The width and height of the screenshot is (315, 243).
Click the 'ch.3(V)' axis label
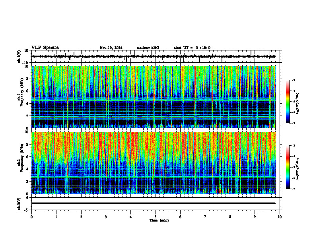click(19, 204)
